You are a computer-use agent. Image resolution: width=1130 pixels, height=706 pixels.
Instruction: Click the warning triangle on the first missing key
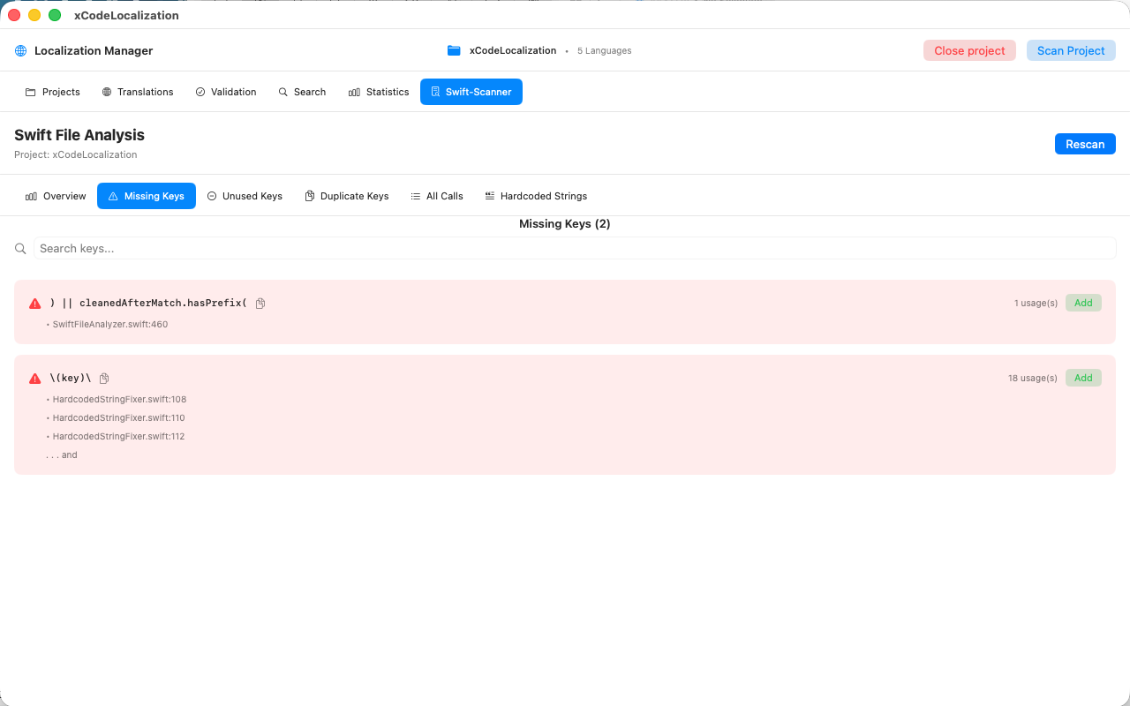click(x=34, y=303)
